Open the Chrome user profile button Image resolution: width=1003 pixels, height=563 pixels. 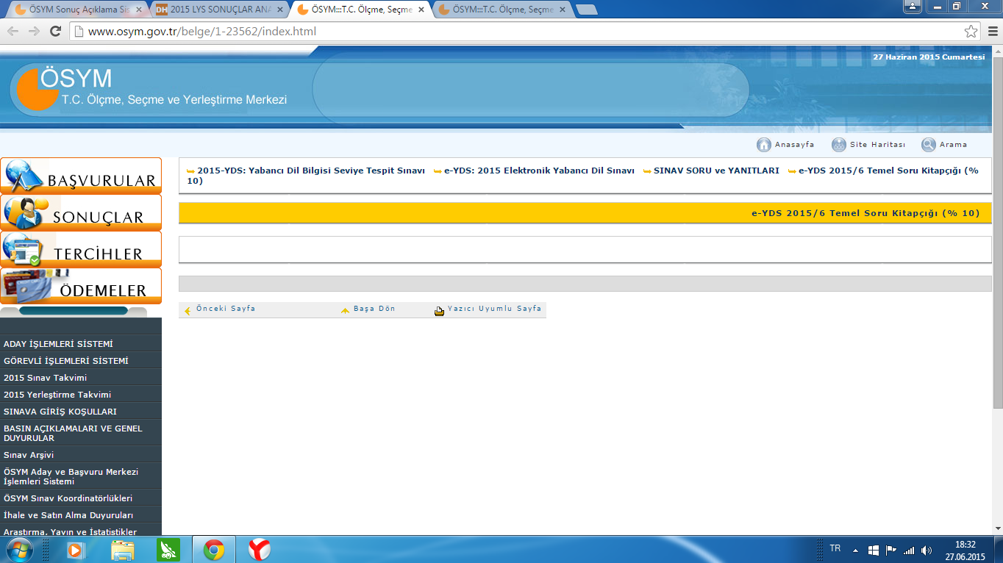[x=912, y=6]
